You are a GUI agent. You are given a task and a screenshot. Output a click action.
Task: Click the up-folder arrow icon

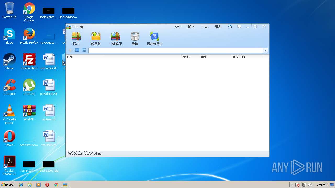coord(70,50)
